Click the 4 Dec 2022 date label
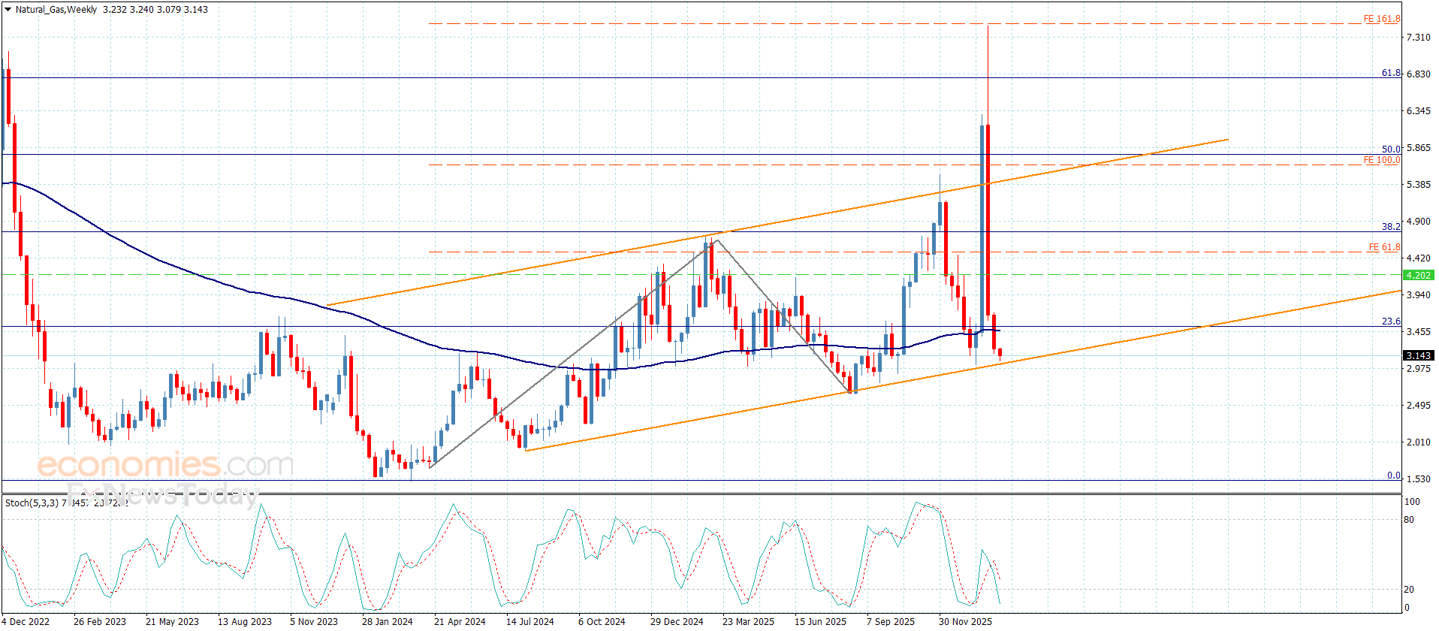 [26, 621]
